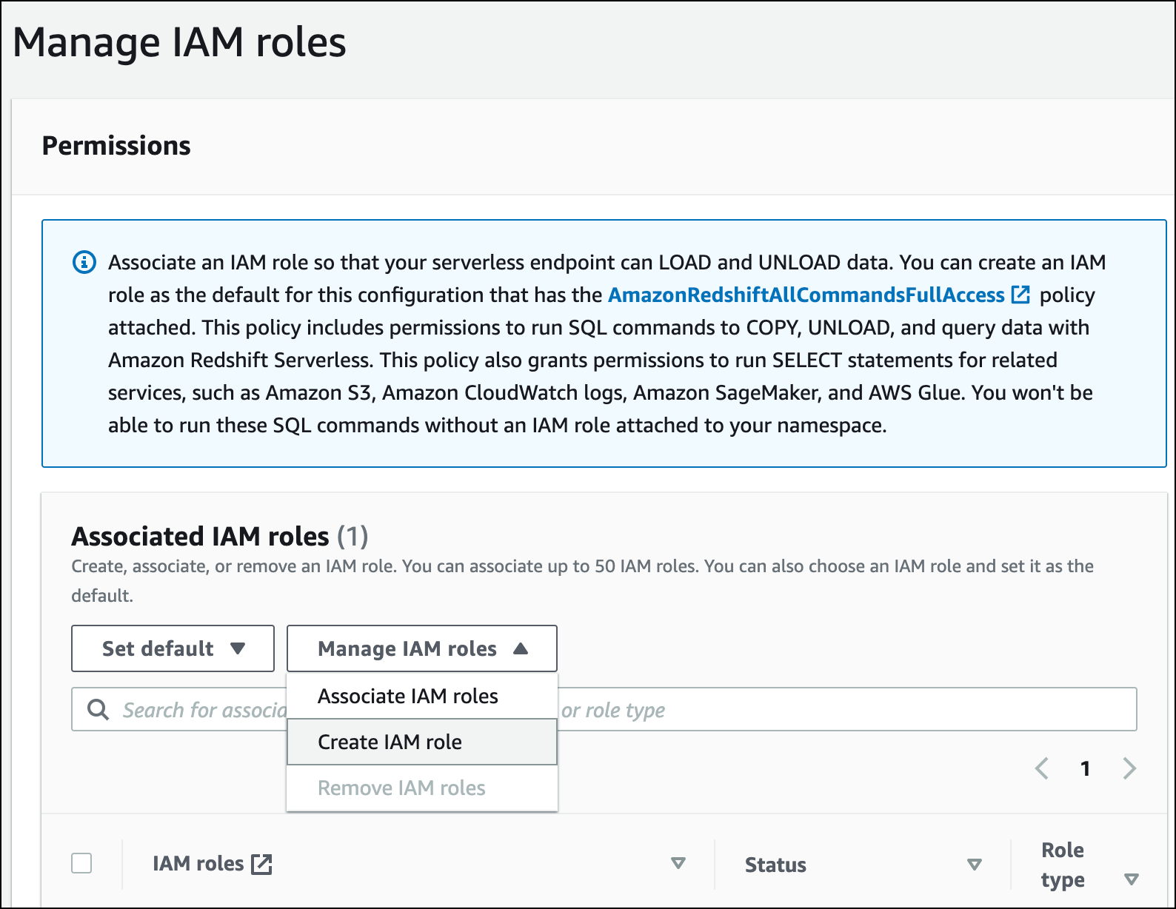Click the Status column header label

775,865
